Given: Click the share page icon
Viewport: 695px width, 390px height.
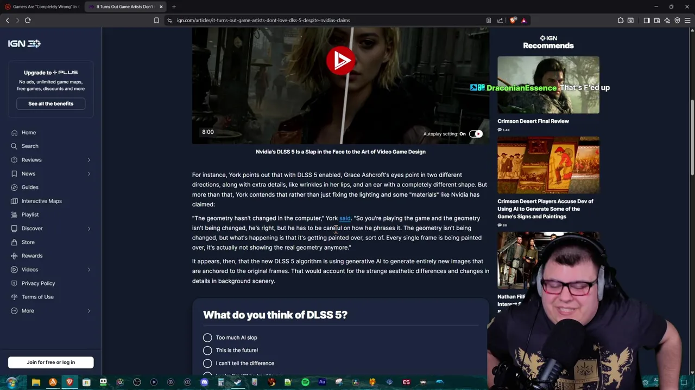Looking at the screenshot, I should [x=500, y=20].
